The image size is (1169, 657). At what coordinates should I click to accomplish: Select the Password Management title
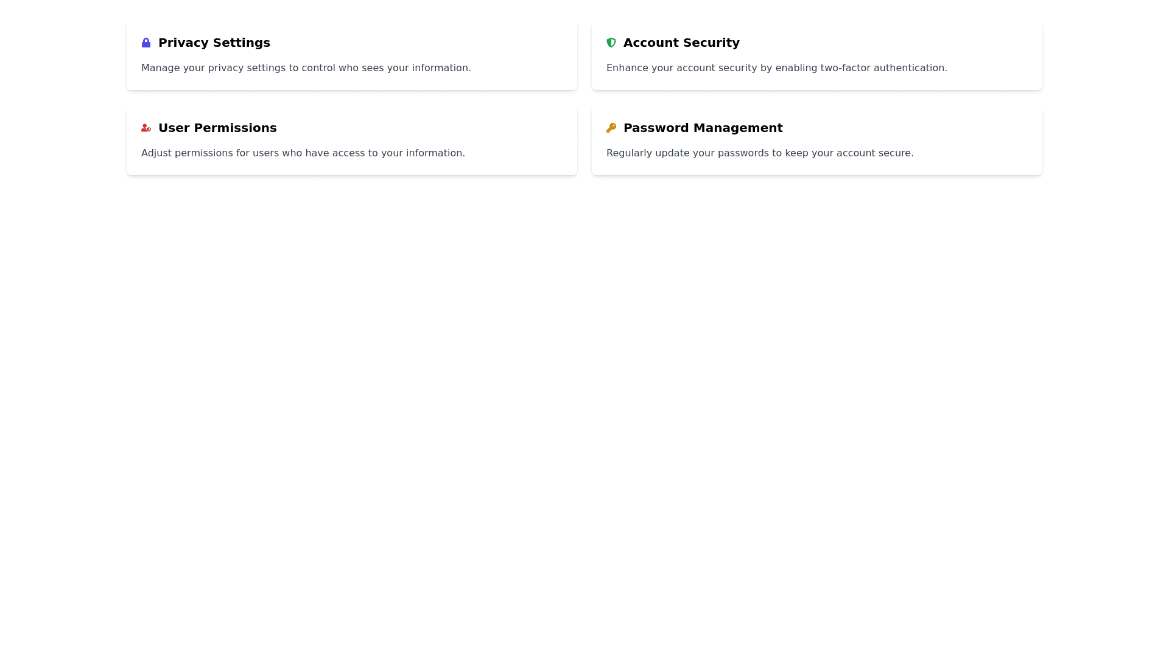click(703, 128)
